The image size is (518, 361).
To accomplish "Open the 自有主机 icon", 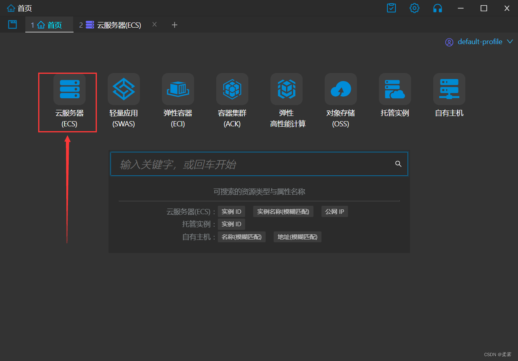I will [449, 89].
